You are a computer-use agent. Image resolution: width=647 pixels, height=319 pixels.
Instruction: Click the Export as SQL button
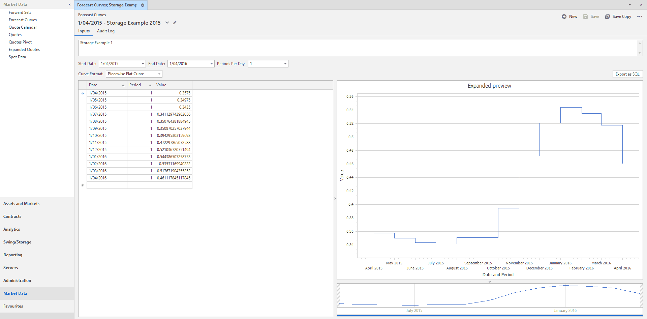[x=627, y=74]
